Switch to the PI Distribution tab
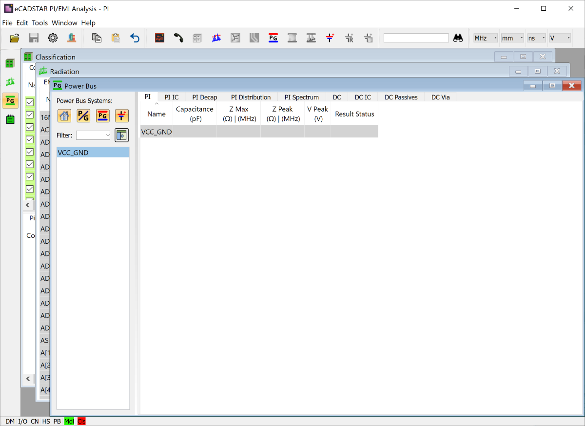 click(x=251, y=97)
